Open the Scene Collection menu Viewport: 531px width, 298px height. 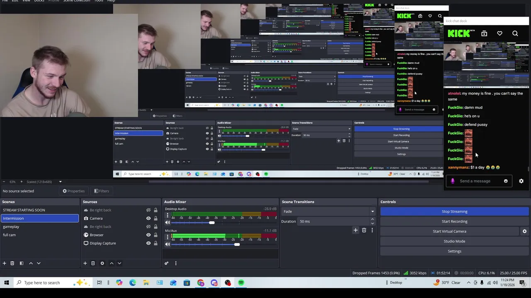(76, 1)
